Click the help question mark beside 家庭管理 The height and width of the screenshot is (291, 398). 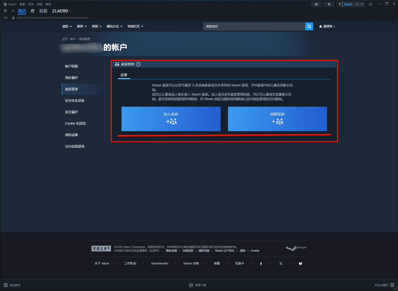[138, 64]
